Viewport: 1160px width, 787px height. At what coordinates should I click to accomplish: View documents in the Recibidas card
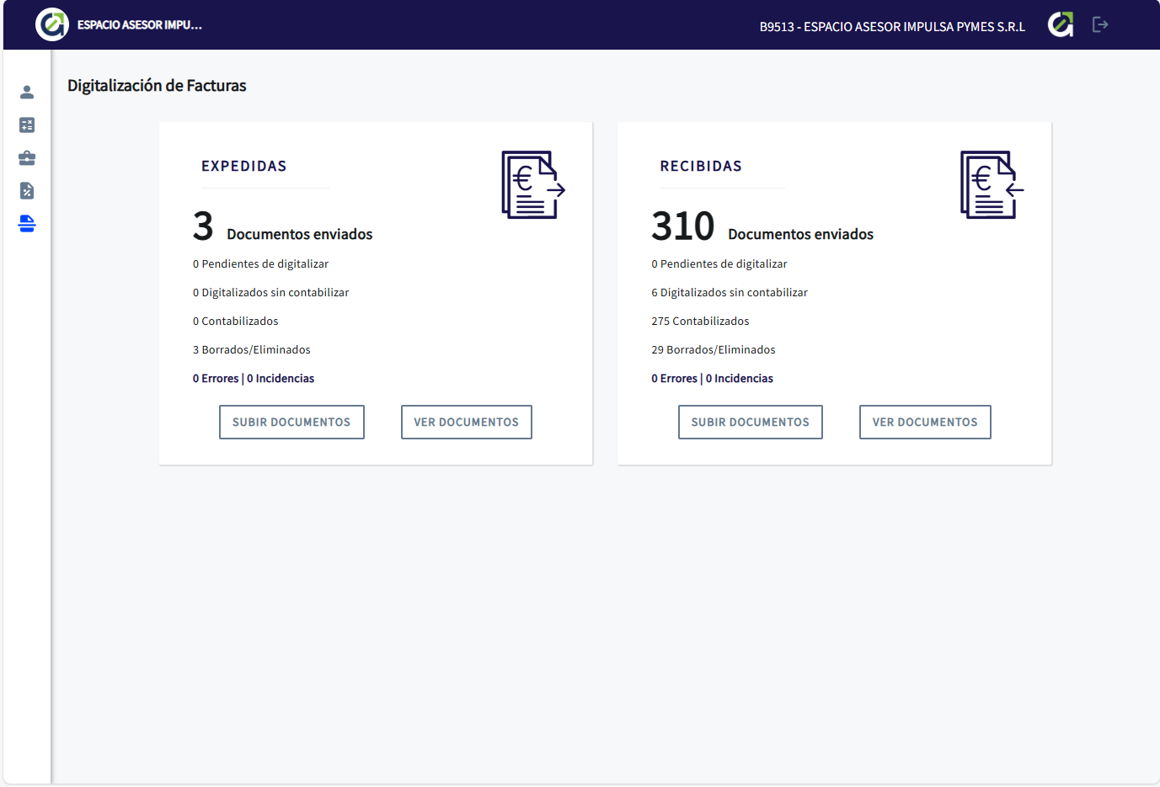point(925,423)
